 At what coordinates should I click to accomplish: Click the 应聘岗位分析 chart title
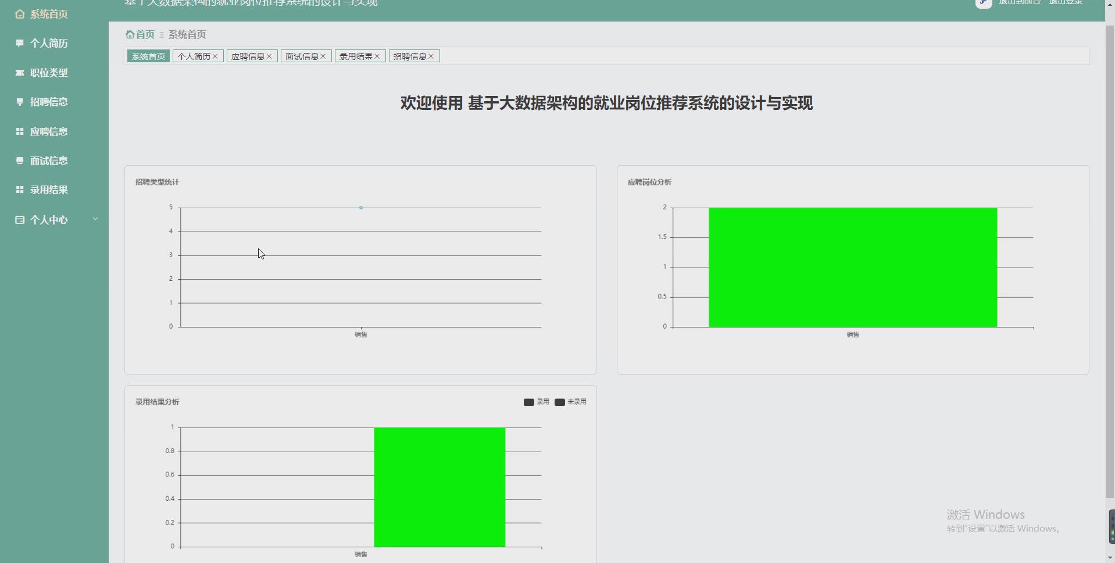point(649,182)
